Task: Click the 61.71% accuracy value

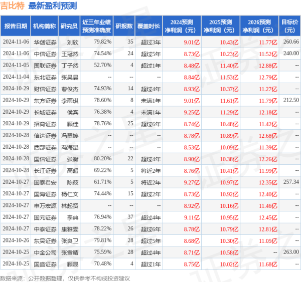Action: 103,182
